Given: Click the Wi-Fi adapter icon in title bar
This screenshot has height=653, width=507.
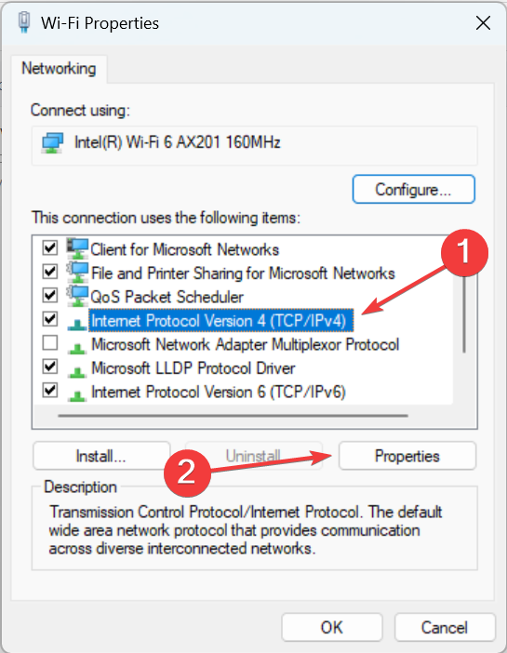Looking at the screenshot, I should (x=24, y=22).
